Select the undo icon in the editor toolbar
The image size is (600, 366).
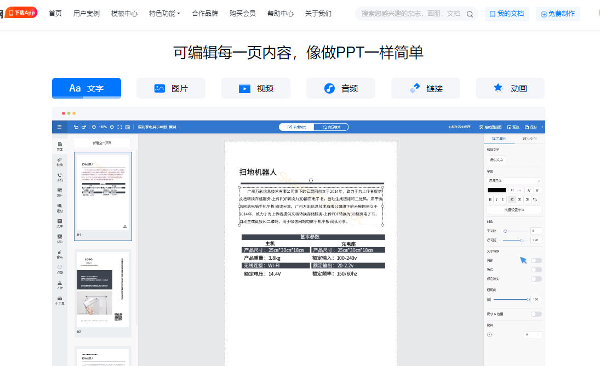(x=76, y=127)
